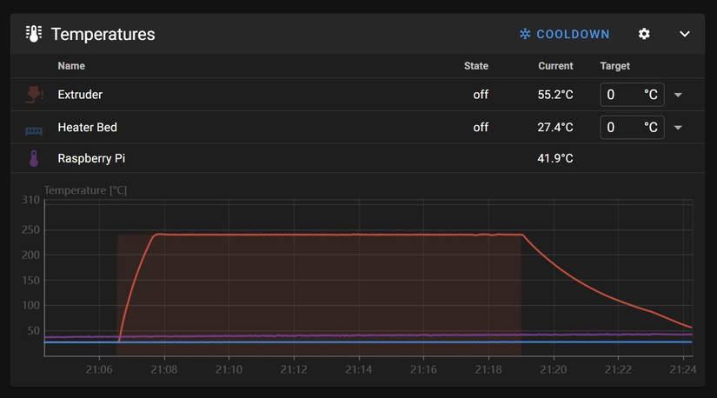Open the temperature panel settings gear

644,34
